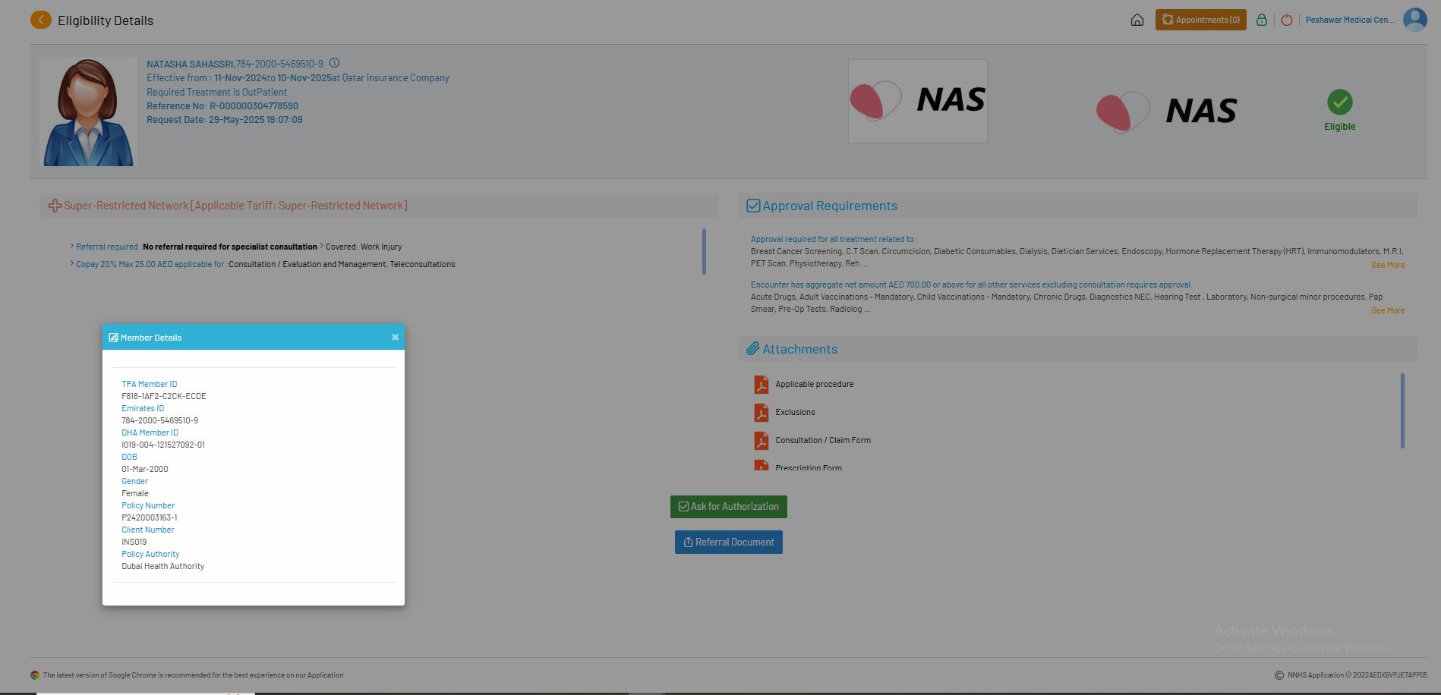The width and height of the screenshot is (1441, 695).
Task: Open the Appointments (0) button
Action: 1200,20
